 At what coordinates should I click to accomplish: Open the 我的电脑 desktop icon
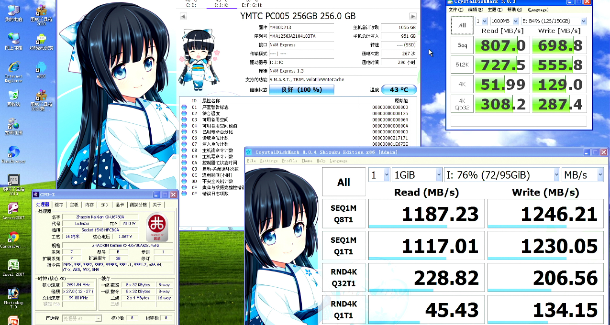click(14, 12)
